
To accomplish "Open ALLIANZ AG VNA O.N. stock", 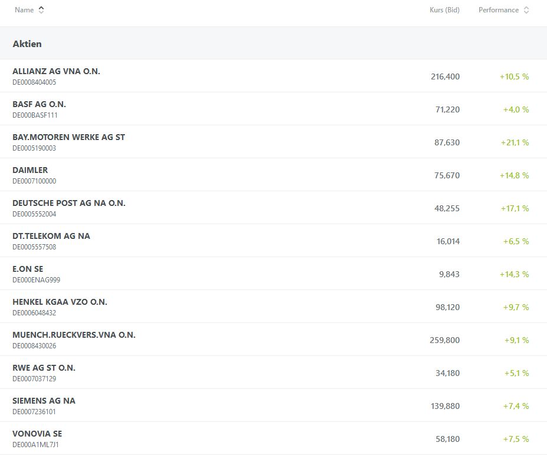I will pyautogui.click(x=56, y=71).
